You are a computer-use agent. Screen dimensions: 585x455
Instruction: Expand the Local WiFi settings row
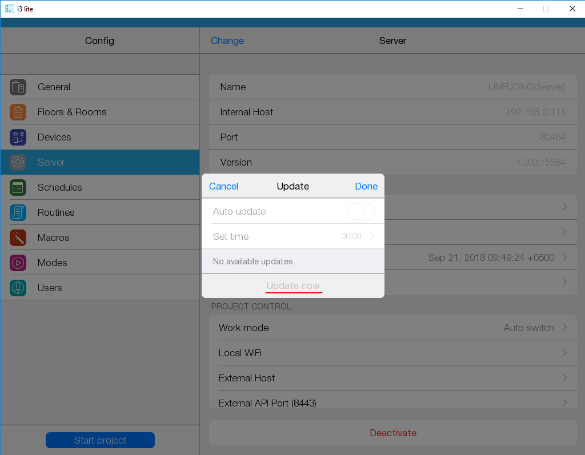[393, 353]
